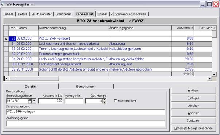
Task: Open the Bemerkungen sub-tab
Action: pos(86,87)
